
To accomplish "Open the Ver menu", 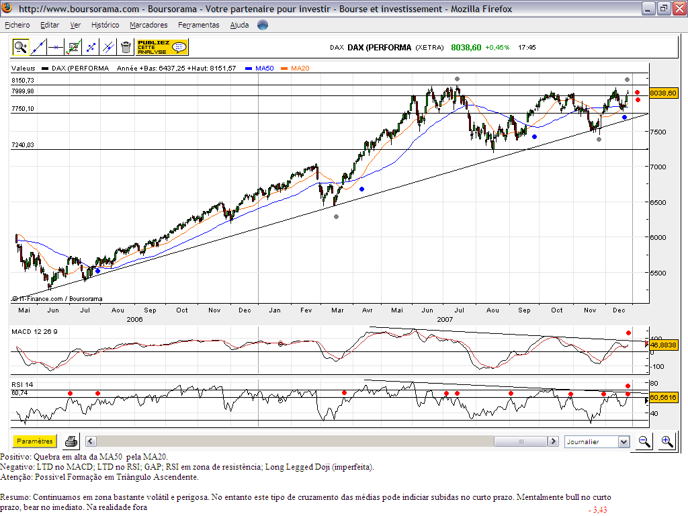I will 75,25.
